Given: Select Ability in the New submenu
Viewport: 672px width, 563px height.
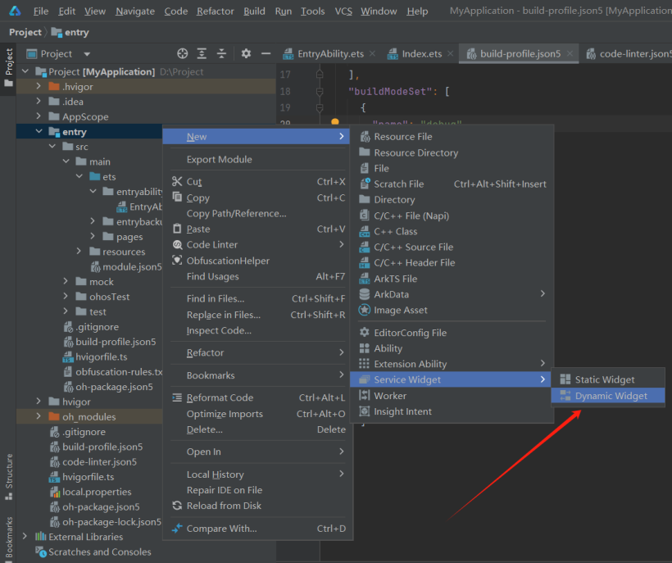Looking at the screenshot, I should point(452,348).
